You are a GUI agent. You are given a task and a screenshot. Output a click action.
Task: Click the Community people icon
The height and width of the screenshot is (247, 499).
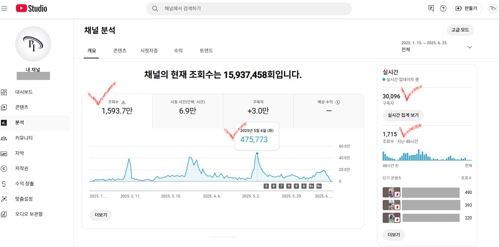(x=4, y=138)
